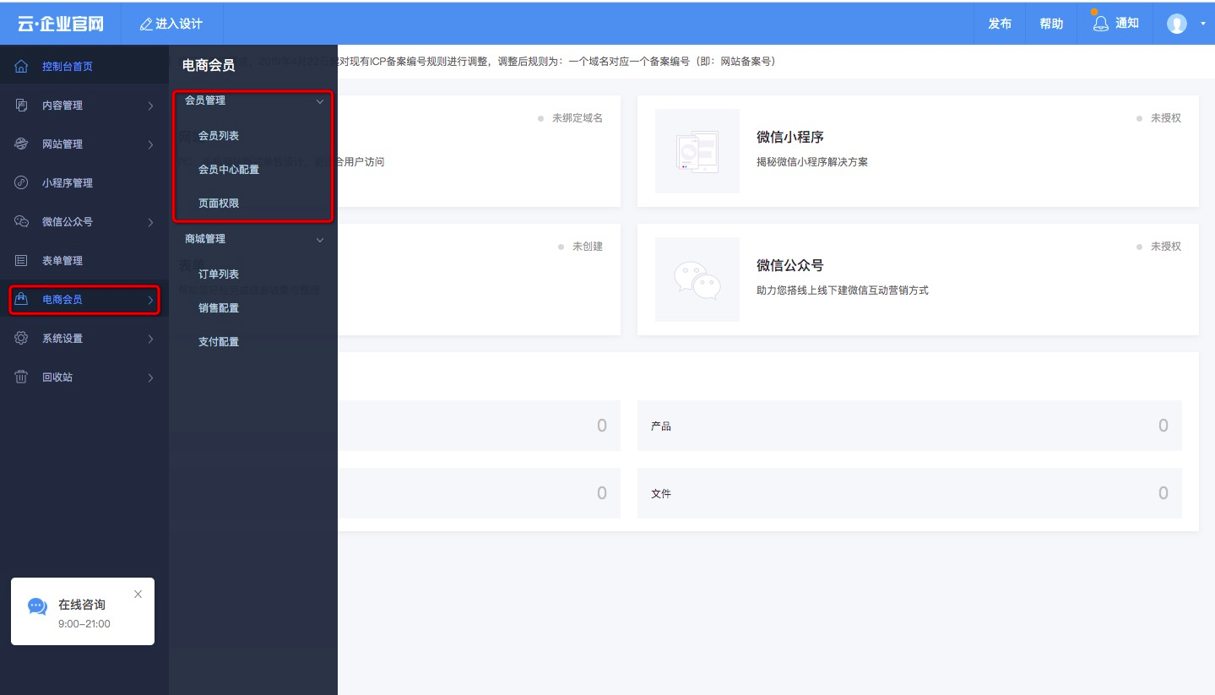Click the 9:00–21:00 hours text
Screen dimensions: 1215x695
tap(84, 624)
